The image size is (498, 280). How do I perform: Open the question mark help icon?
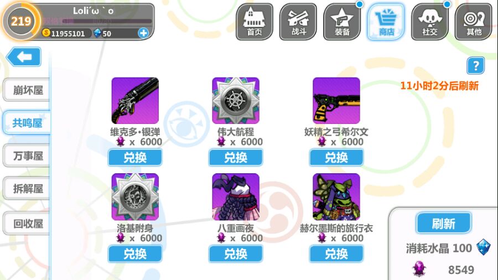click(476, 65)
